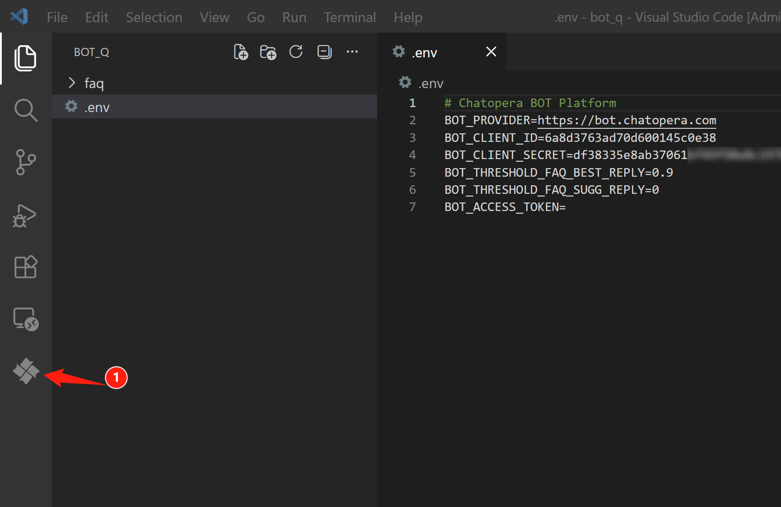This screenshot has width=781, height=507.
Task: Open the Explorer view in activity bar
Action: click(25, 58)
